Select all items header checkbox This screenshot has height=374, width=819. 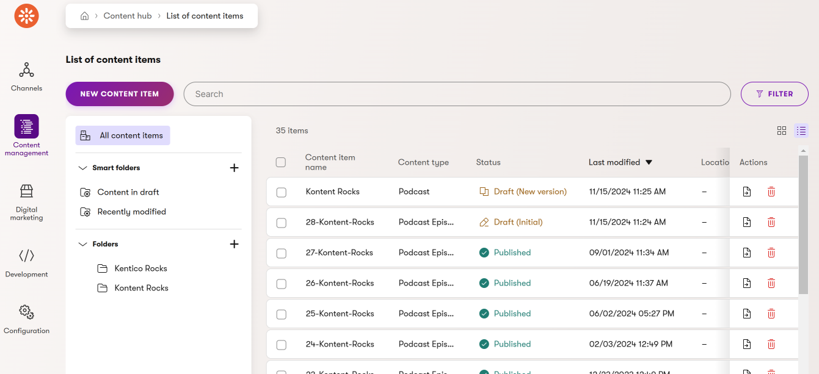pyautogui.click(x=281, y=162)
